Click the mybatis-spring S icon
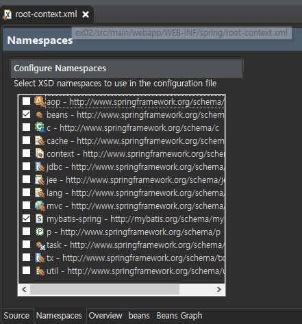 39,219
